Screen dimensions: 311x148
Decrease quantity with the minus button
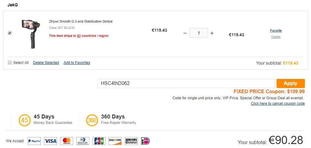click(185, 33)
